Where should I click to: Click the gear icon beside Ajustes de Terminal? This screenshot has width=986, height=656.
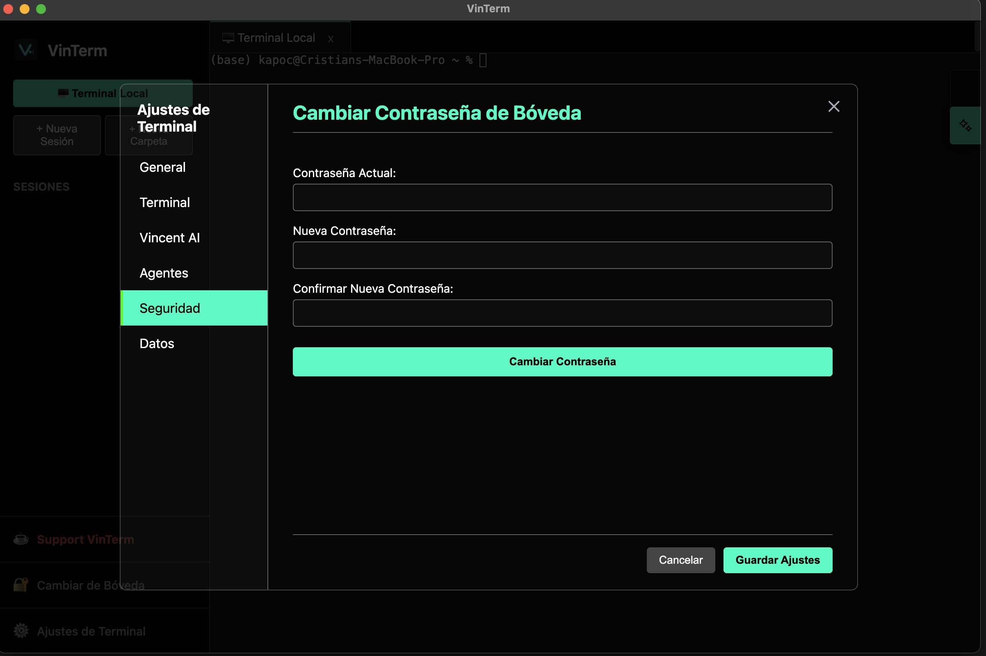tap(21, 631)
